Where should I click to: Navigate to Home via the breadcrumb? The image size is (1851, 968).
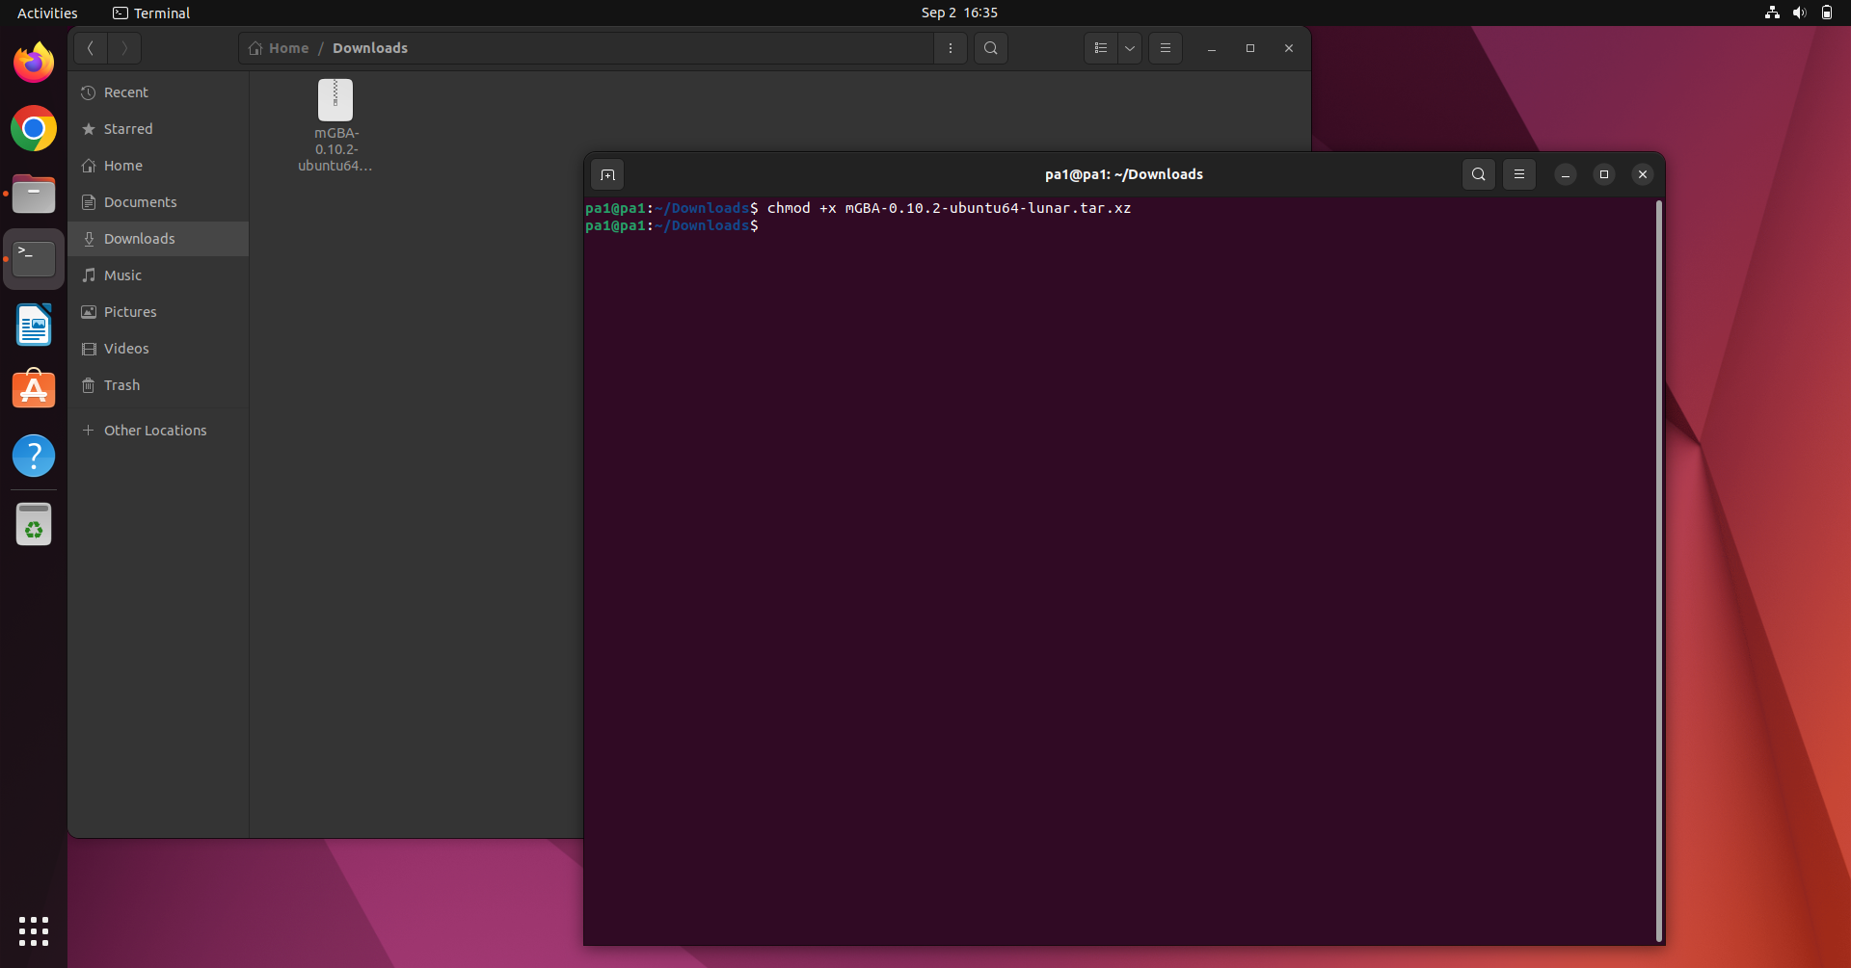click(286, 48)
